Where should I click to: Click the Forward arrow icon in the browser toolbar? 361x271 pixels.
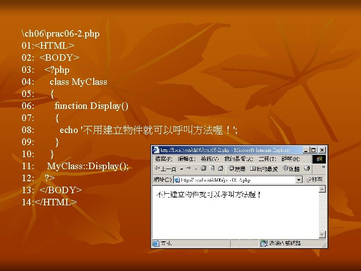tap(189, 169)
